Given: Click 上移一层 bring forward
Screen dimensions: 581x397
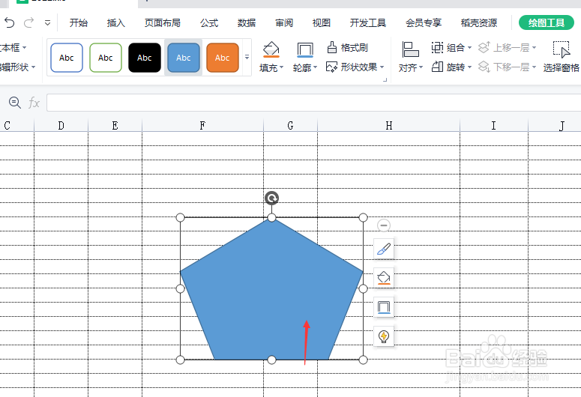Looking at the screenshot, I should coord(507,48).
